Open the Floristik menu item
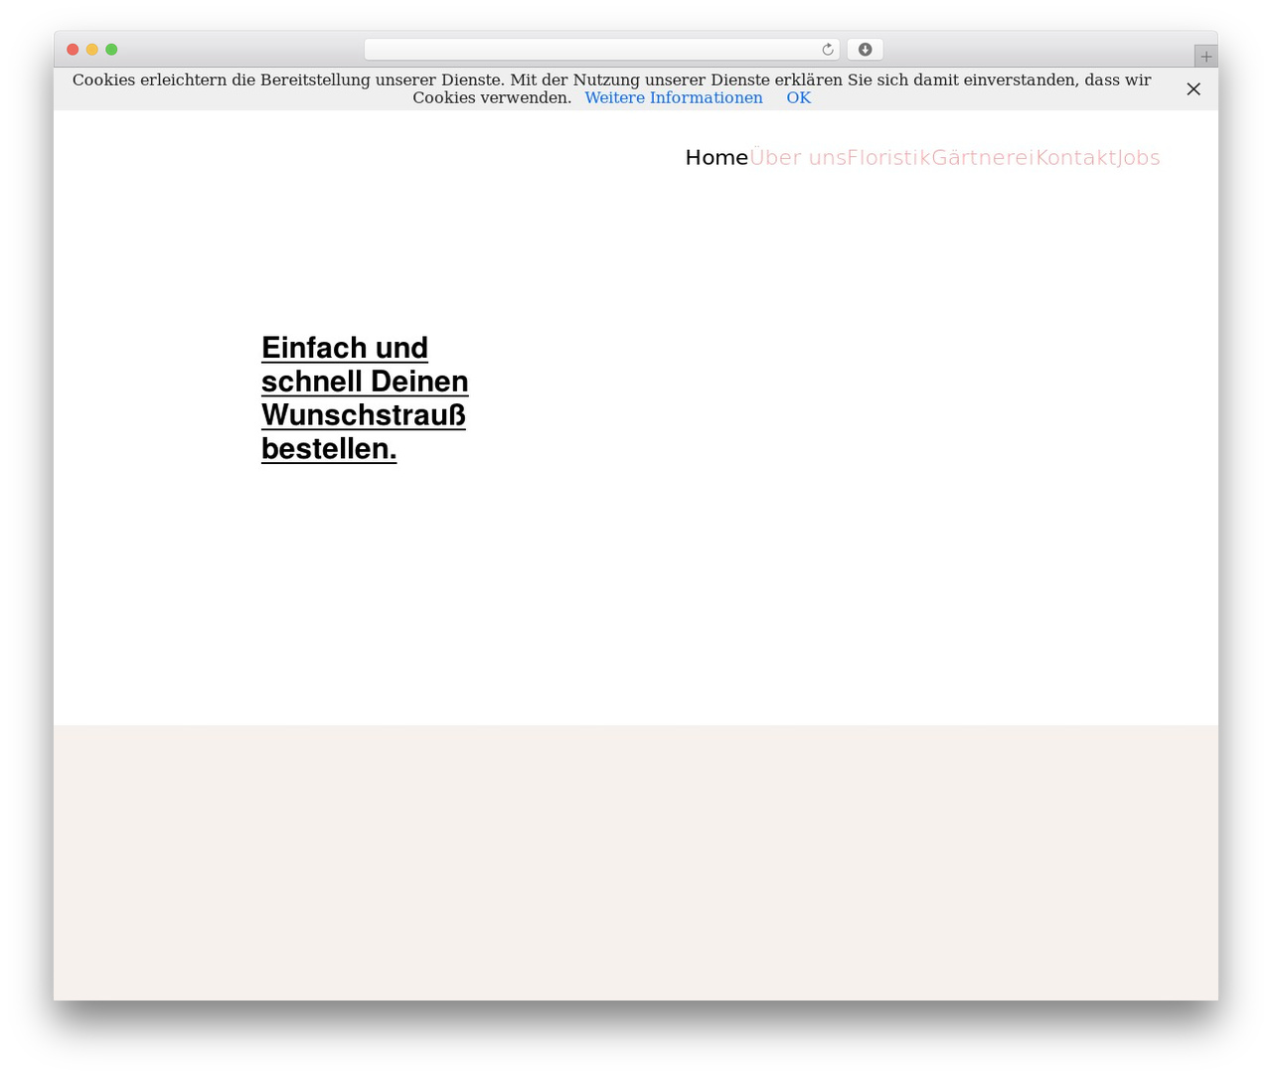Image resolution: width=1272 pixels, height=1077 pixels. 888,158
